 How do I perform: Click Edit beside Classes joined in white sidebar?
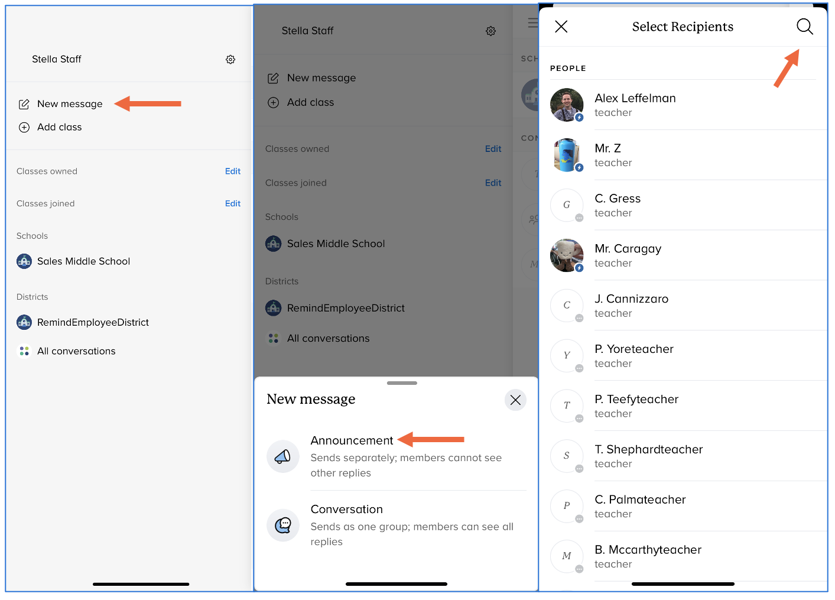[232, 203]
